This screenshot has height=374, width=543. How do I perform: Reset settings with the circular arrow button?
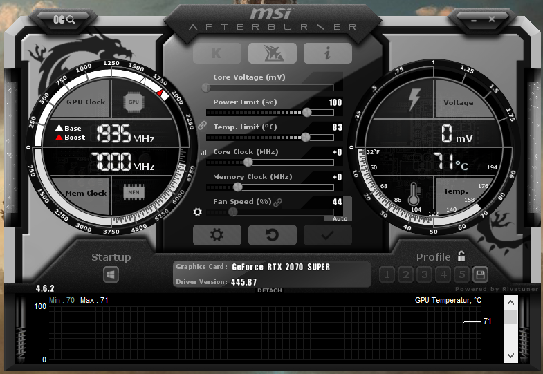pyautogui.click(x=273, y=235)
